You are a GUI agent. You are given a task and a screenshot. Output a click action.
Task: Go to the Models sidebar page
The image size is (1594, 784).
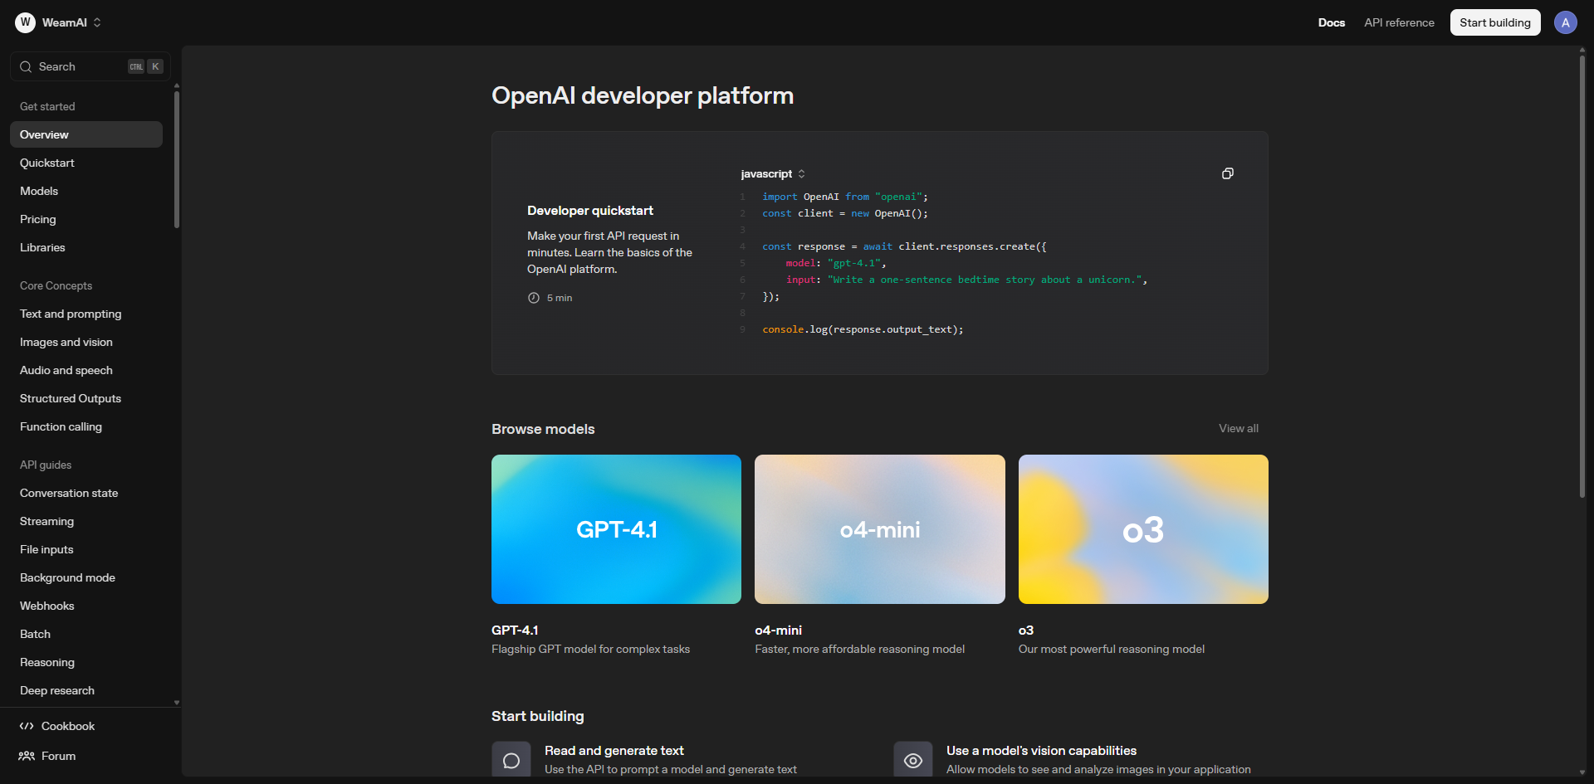(x=86, y=191)
